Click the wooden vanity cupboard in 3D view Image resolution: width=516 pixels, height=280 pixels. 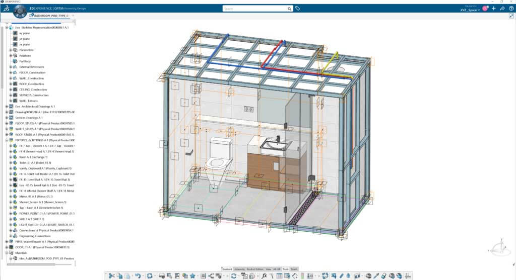coord(267,171)
